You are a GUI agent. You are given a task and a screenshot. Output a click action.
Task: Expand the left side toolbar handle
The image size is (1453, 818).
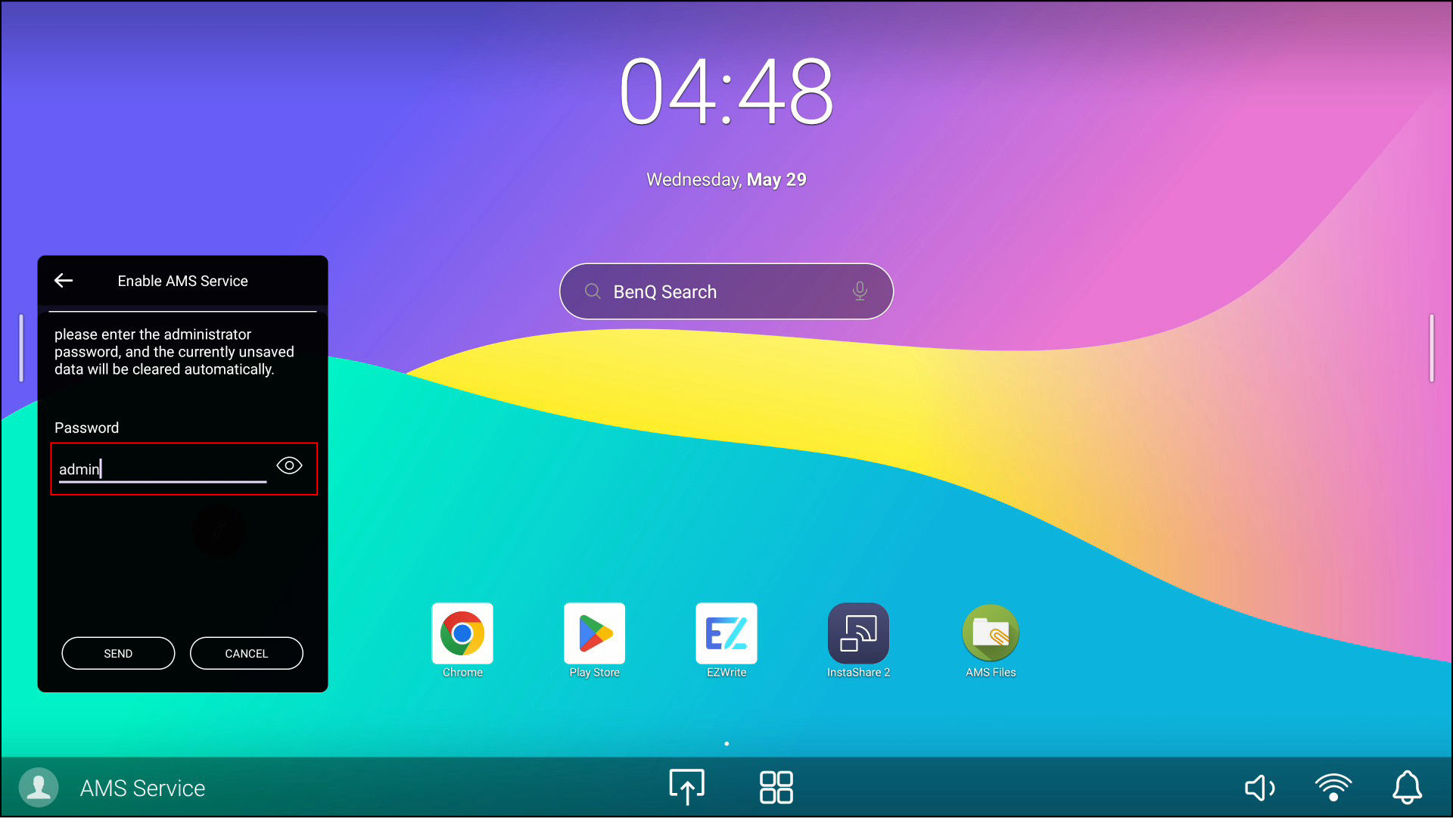[21, 348]
